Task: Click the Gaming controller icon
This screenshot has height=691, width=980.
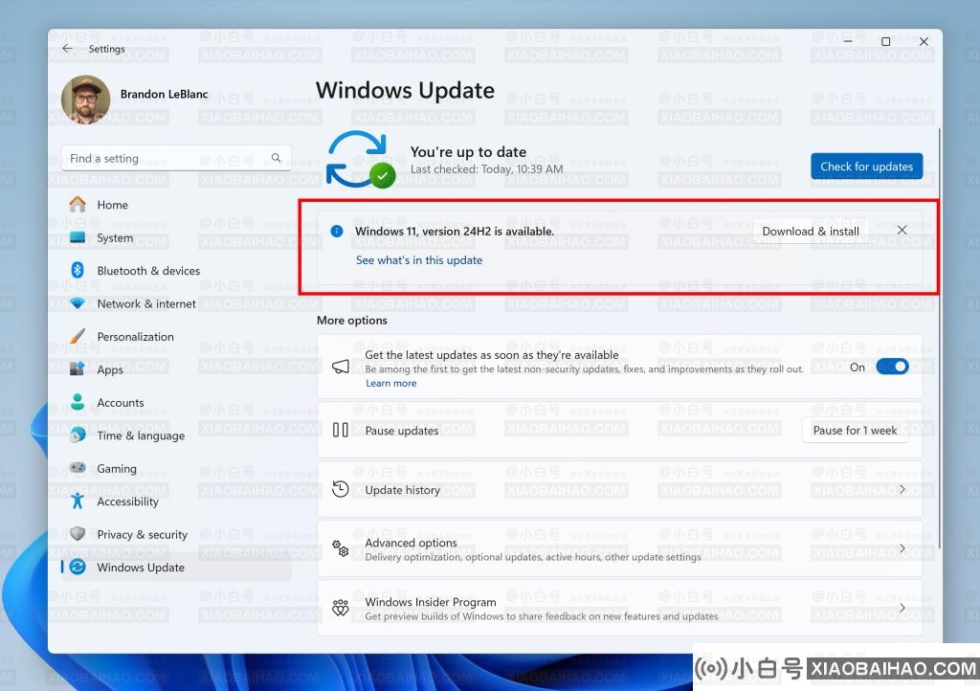Action: [78, 467]
